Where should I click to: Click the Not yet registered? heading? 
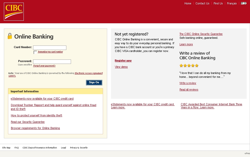tap(131, 34)
